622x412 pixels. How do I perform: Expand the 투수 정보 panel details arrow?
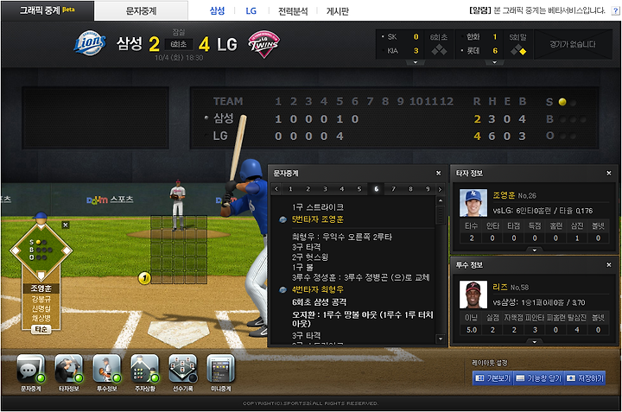(x=535, y=341)
